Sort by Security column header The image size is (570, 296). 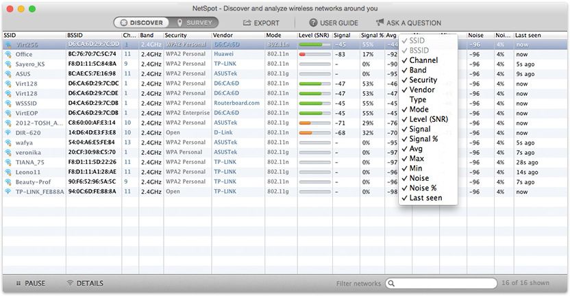coord(188,35)
